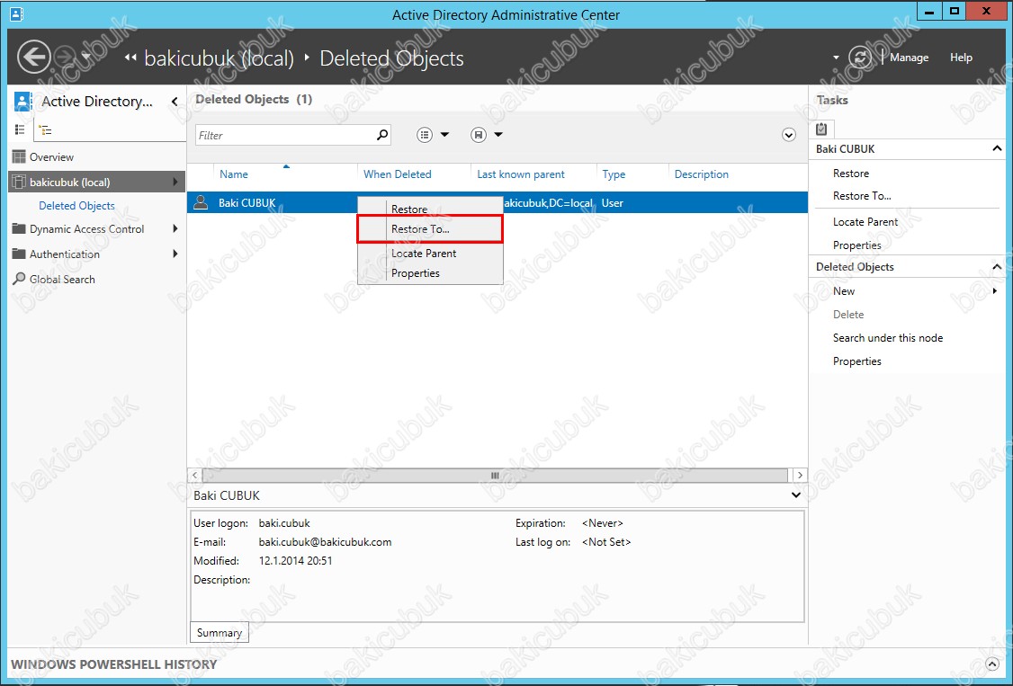This screenshot has height=686, width=1013.
Task: Select Deleted Objects under bakicubuk
Action: [x=76, y=205]
